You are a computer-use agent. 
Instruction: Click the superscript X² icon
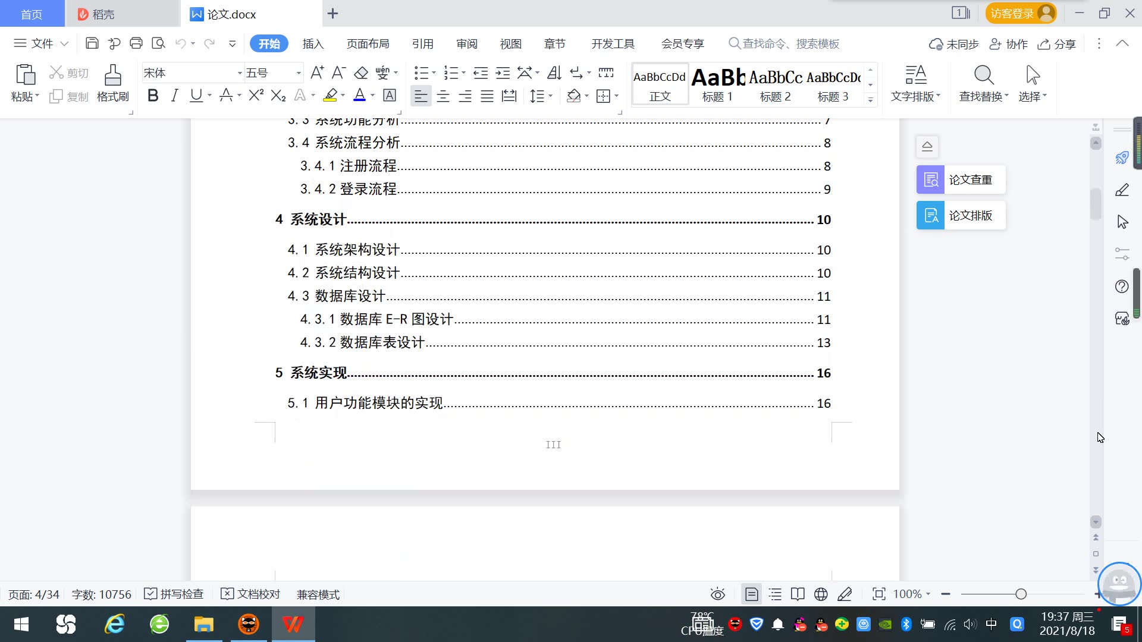click(x=256, y=96)
